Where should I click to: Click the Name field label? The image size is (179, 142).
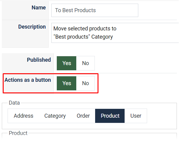(x=39, y=8)
